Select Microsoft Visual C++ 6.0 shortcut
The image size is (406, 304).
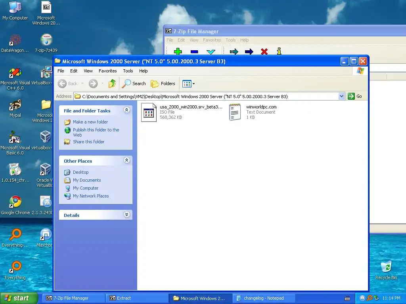click(15, 79)
